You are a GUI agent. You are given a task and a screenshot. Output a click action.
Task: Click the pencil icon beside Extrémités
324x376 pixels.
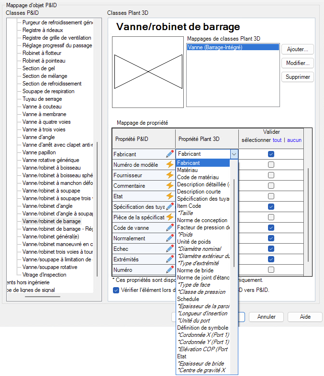click(170, 259)
